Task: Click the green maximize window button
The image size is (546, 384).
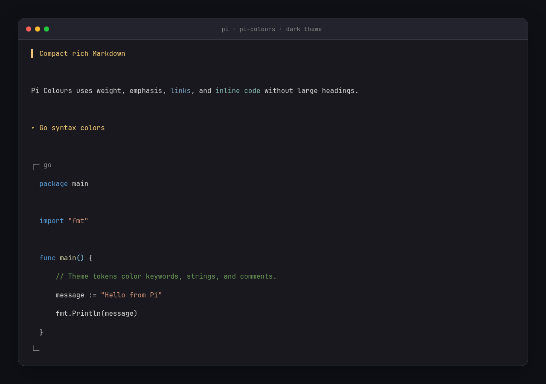Action: pos(46,29)
